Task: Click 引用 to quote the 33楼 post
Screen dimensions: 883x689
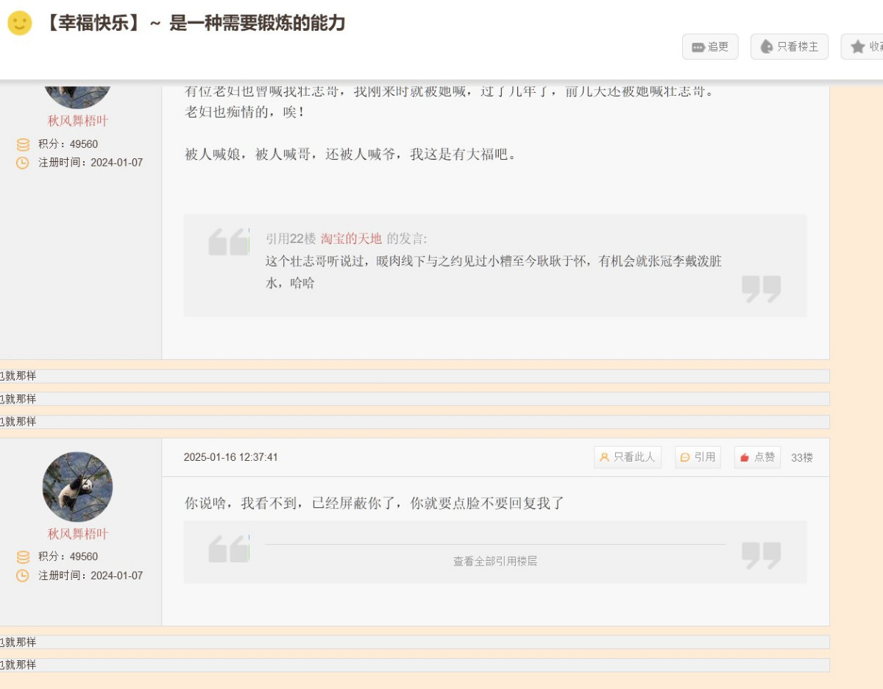Action: [x=698, y=457]
